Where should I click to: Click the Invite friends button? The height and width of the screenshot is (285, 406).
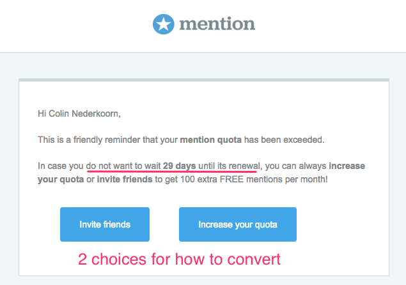click(x=105, y=224)
